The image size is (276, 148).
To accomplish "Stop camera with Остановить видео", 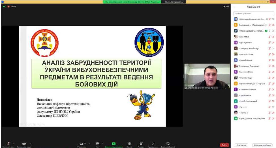I will [x=24, y=144].
